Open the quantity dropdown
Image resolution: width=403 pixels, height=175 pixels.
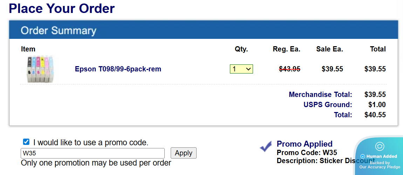coord(241,69)
